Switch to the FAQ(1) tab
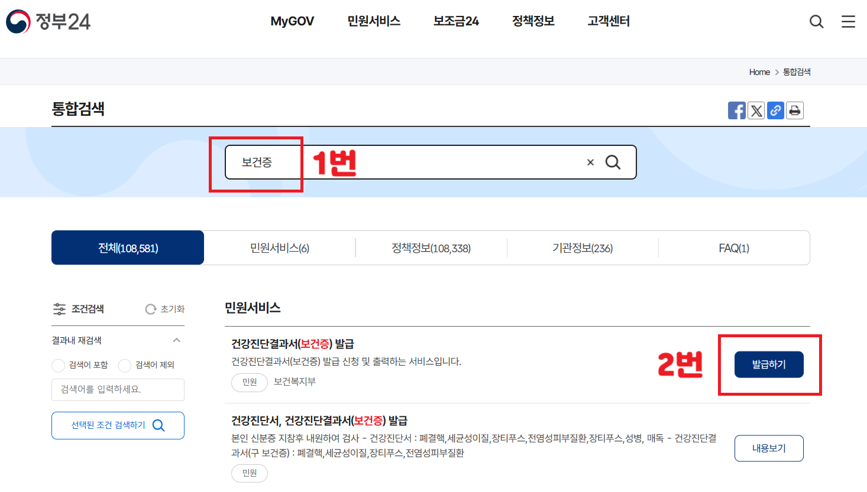The image size is (867, 492). [733, 247]
